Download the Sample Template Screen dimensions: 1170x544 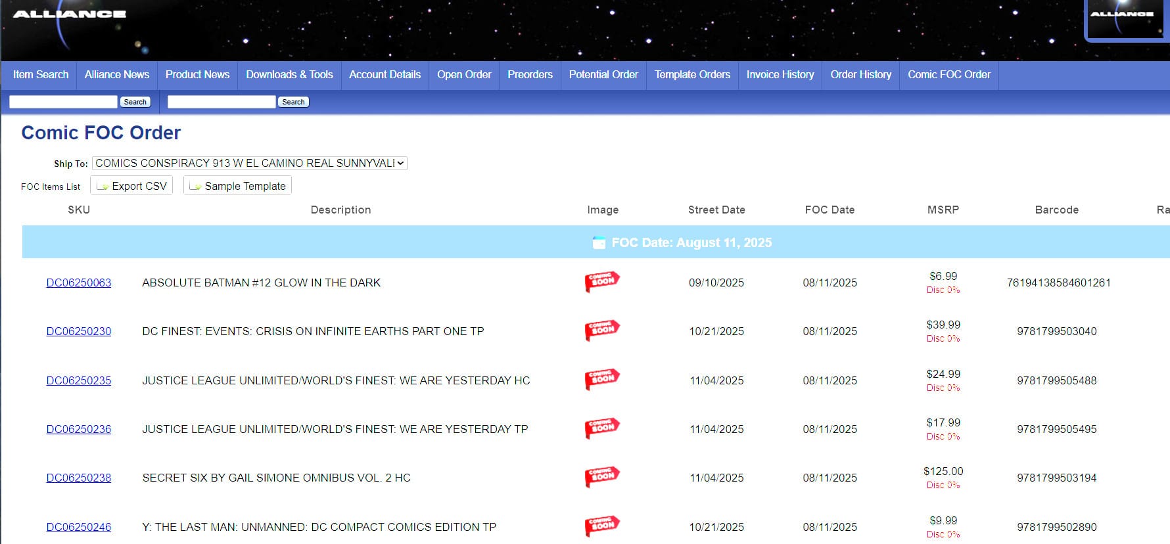[238, 186]
